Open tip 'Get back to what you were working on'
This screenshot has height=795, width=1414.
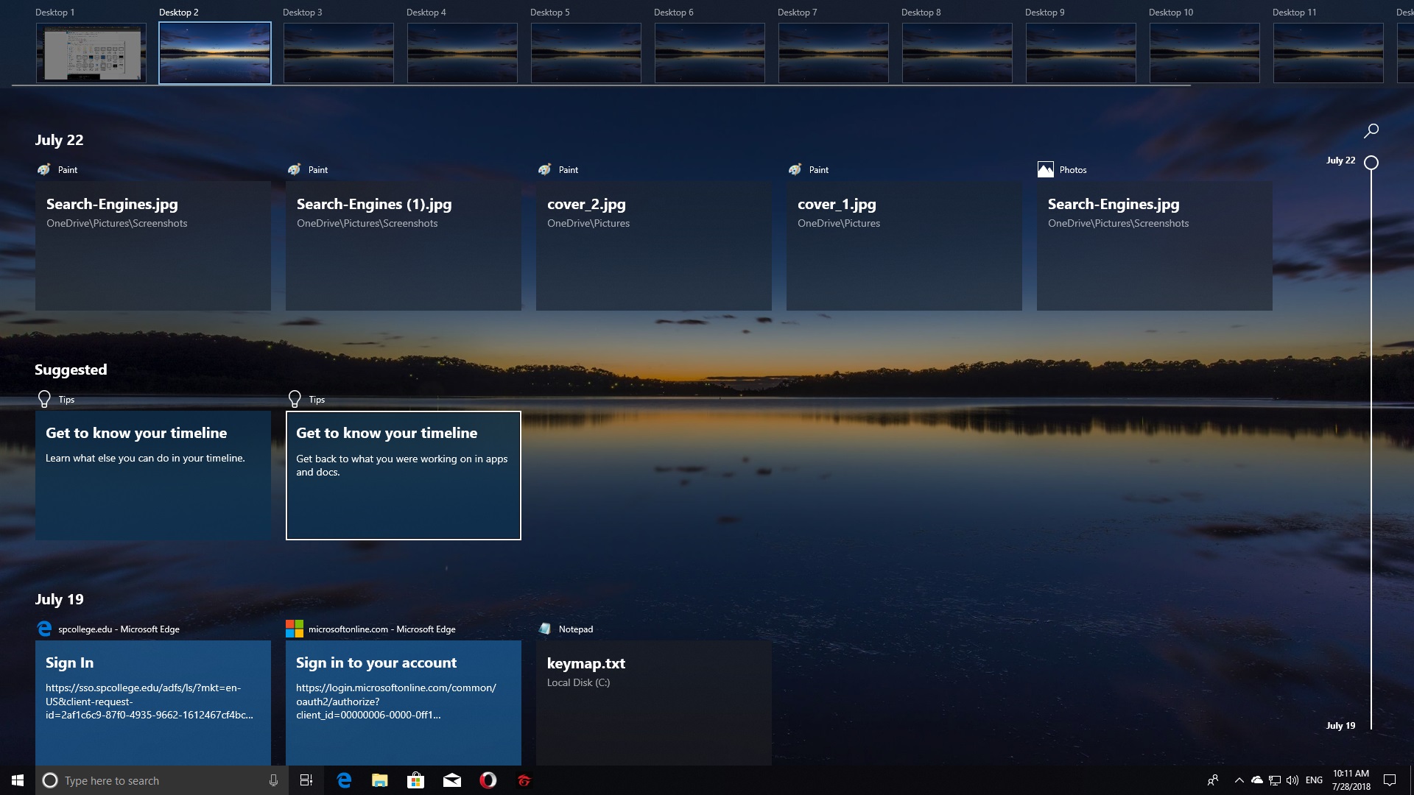tap(404, 476)
